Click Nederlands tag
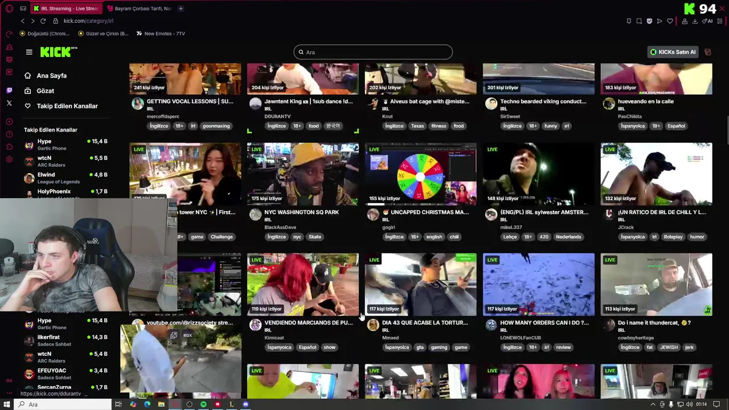The width and height of the screenshot is (729, 410). (x=568, y=237)
